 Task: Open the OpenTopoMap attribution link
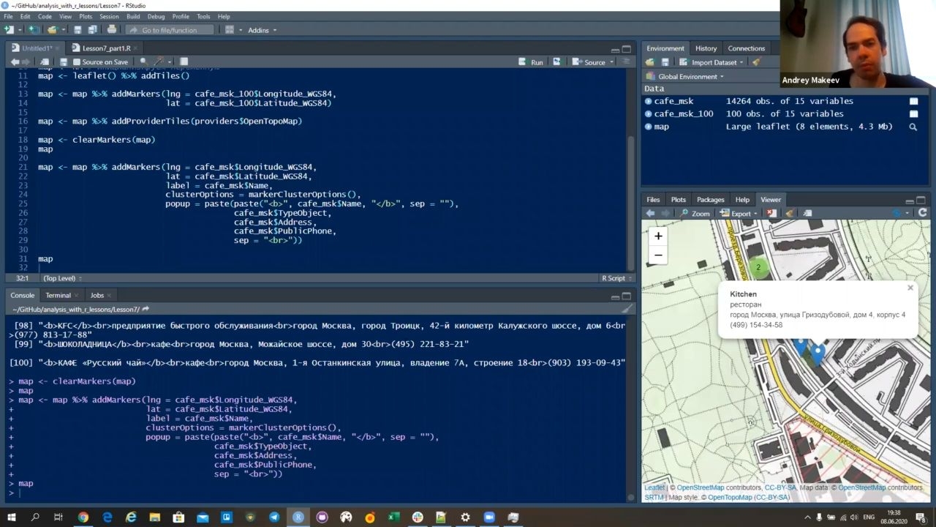(x=730, y=498)
